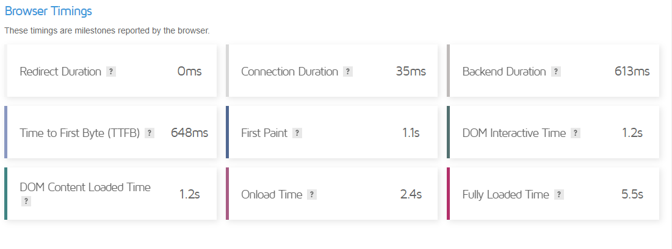Click the Browser Timings heading
The image size is (672, 249).
[48, 11]
